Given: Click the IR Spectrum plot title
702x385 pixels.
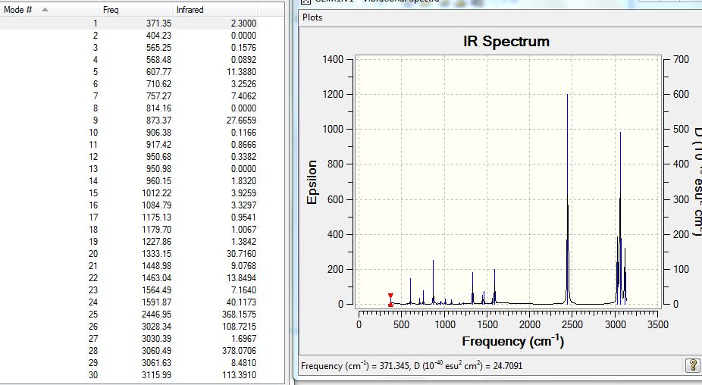Looking at the screenshot, I should click(x=506, y=41).
